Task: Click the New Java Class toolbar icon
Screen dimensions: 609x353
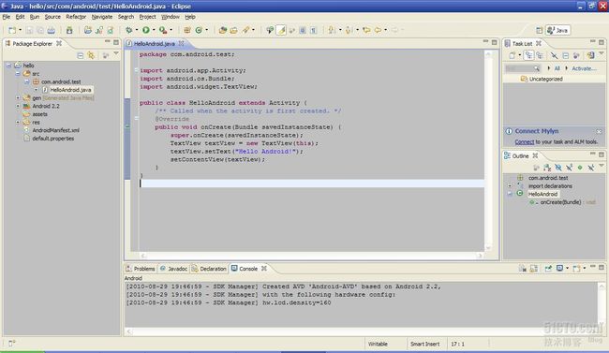Action: 199,30
